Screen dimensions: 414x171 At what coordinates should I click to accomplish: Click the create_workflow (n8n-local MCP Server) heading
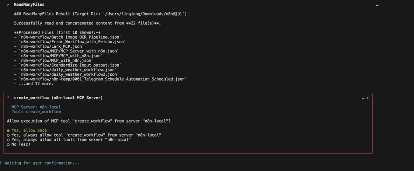coord(58,98)
